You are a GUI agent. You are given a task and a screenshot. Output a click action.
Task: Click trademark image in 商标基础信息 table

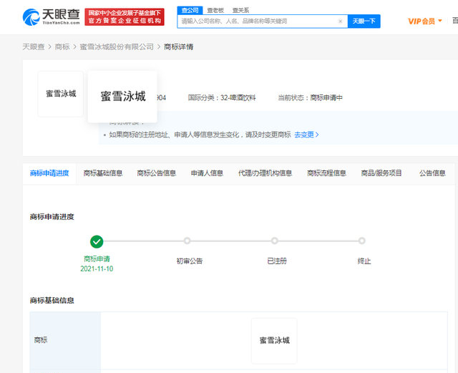tap(274, 341)
